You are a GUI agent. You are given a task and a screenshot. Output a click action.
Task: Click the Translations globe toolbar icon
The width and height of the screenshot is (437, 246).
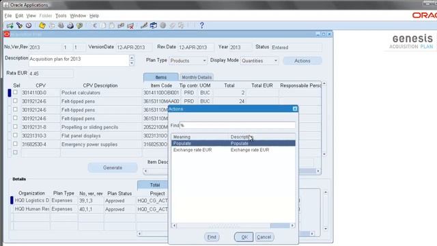[x=163, y=26]
